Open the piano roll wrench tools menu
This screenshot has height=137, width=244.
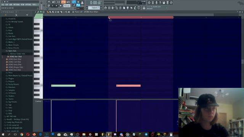[x=38, y=12]
